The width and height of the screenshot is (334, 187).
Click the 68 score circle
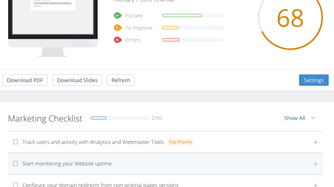tap(290, 18)
